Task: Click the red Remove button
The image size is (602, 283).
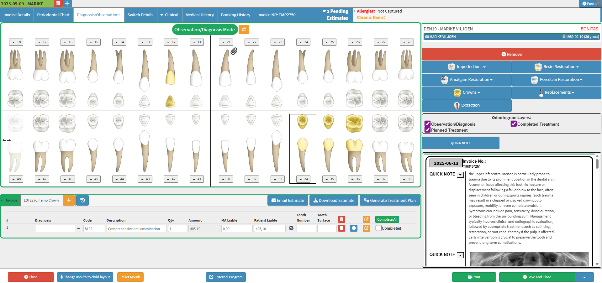Action: click(x=511, y=54)
